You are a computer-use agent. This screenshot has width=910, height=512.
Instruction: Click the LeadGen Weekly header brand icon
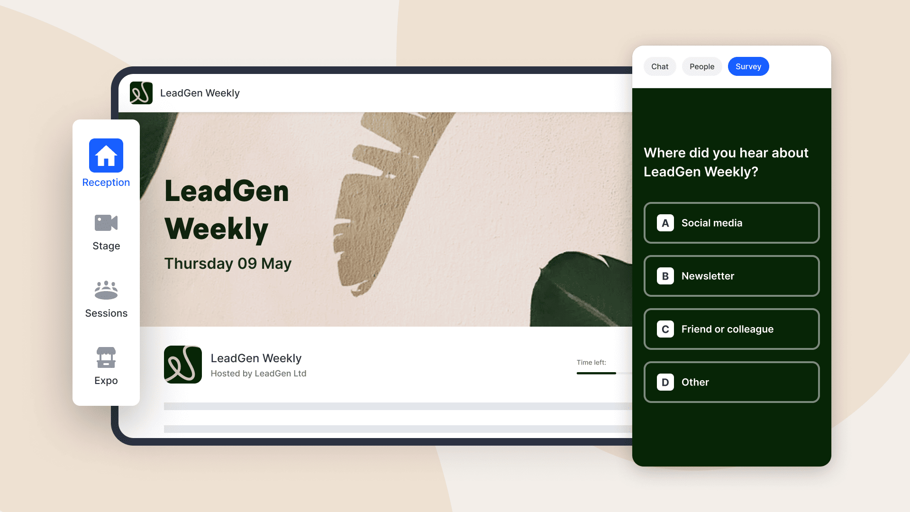[x=141, y=92]
